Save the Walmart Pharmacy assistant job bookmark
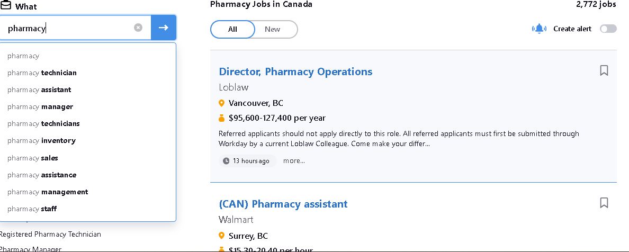 [604, 203]
